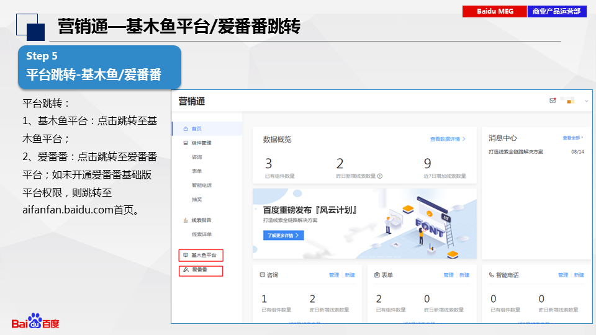Open the 基木鱼平台 sidebar entry
Screen dimensions: 596x335
pos(201,255)
